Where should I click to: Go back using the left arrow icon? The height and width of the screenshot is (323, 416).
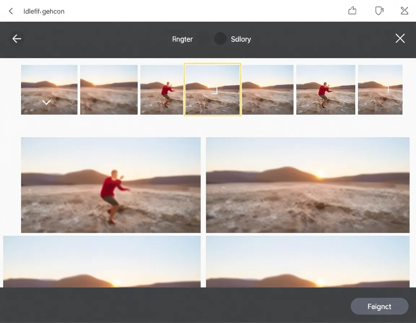click(17, 39)
